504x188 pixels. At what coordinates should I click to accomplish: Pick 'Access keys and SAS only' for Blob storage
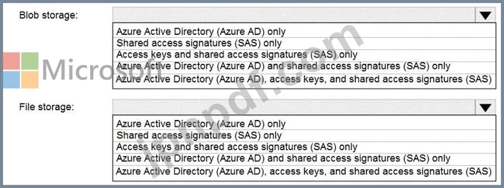(304, 55)
